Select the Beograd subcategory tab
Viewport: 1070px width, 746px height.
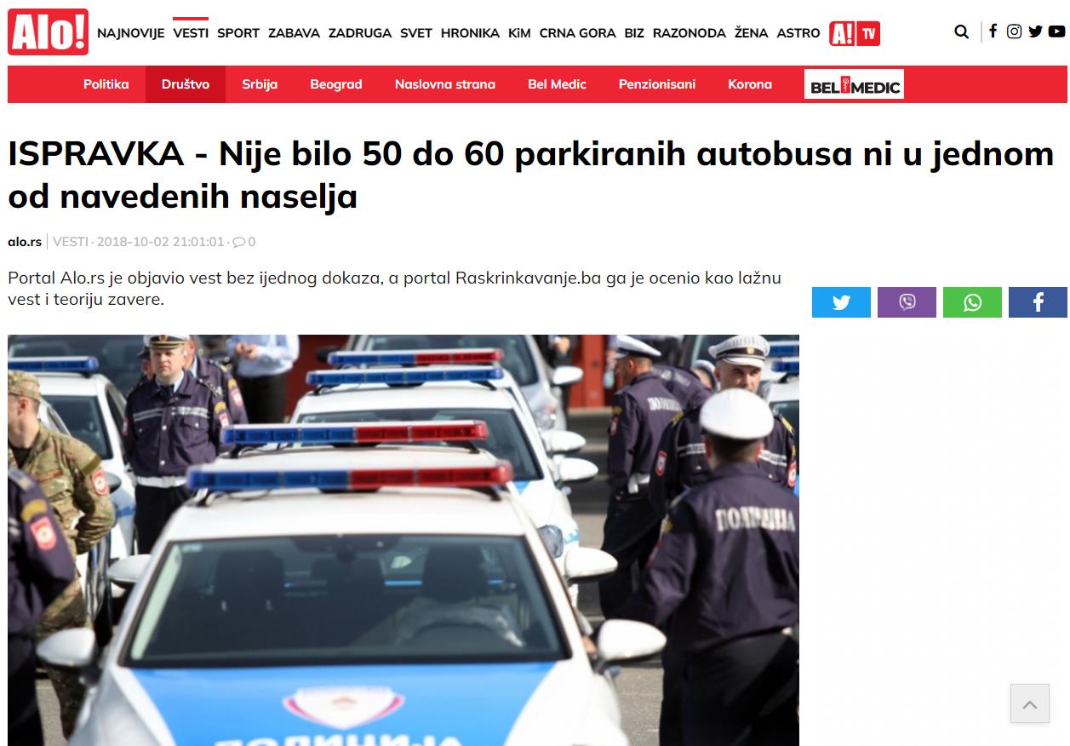(336, 84)
